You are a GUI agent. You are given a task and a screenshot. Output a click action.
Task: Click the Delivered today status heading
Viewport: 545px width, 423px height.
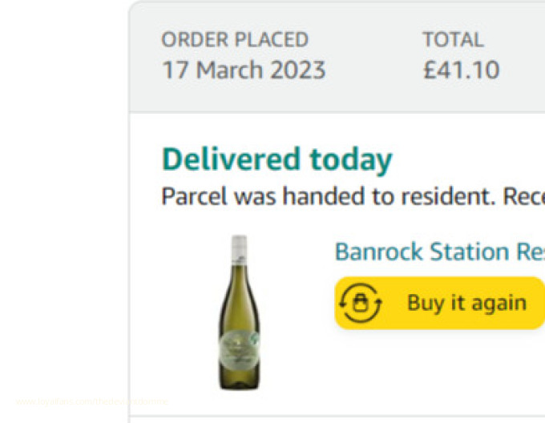point(277,159)
